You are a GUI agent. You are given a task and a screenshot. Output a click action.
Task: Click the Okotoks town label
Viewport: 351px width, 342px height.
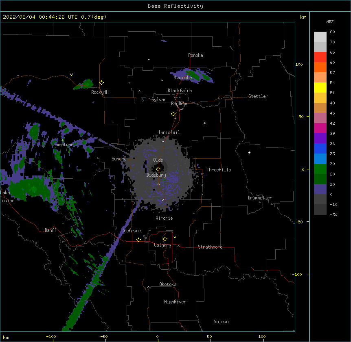(x=168, y=284)
